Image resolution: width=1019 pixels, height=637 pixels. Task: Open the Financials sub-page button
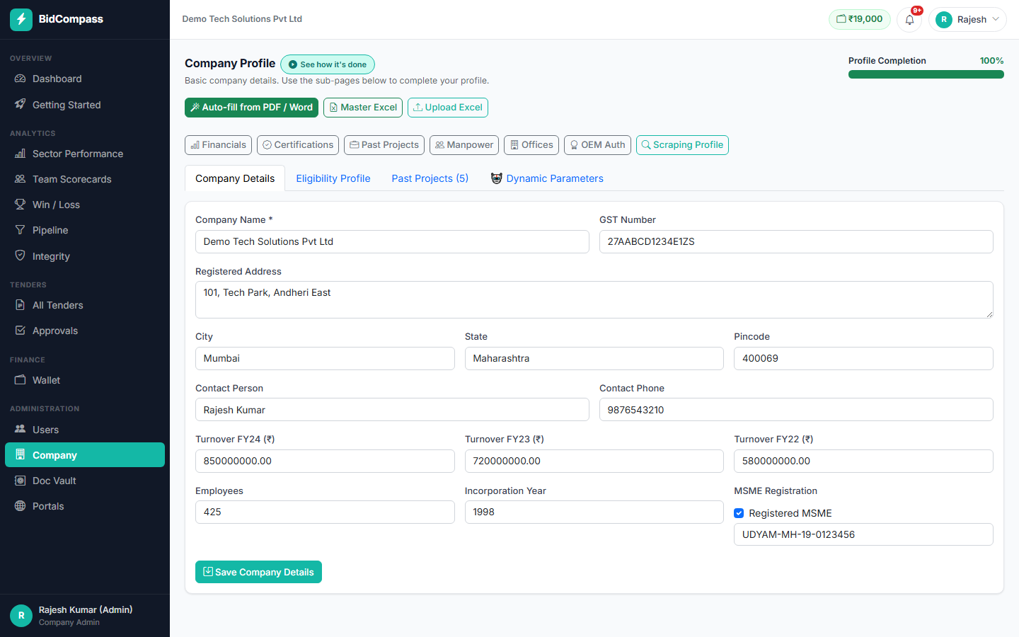pos(219,145)
